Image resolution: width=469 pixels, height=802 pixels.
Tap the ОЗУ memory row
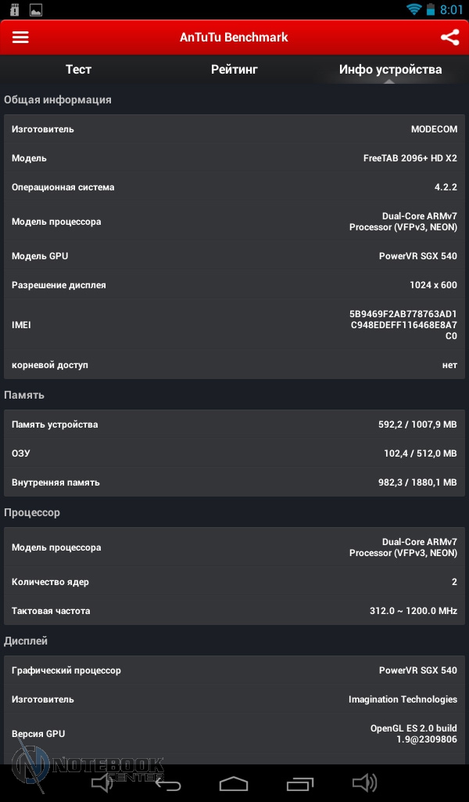(x=234, y=453)
